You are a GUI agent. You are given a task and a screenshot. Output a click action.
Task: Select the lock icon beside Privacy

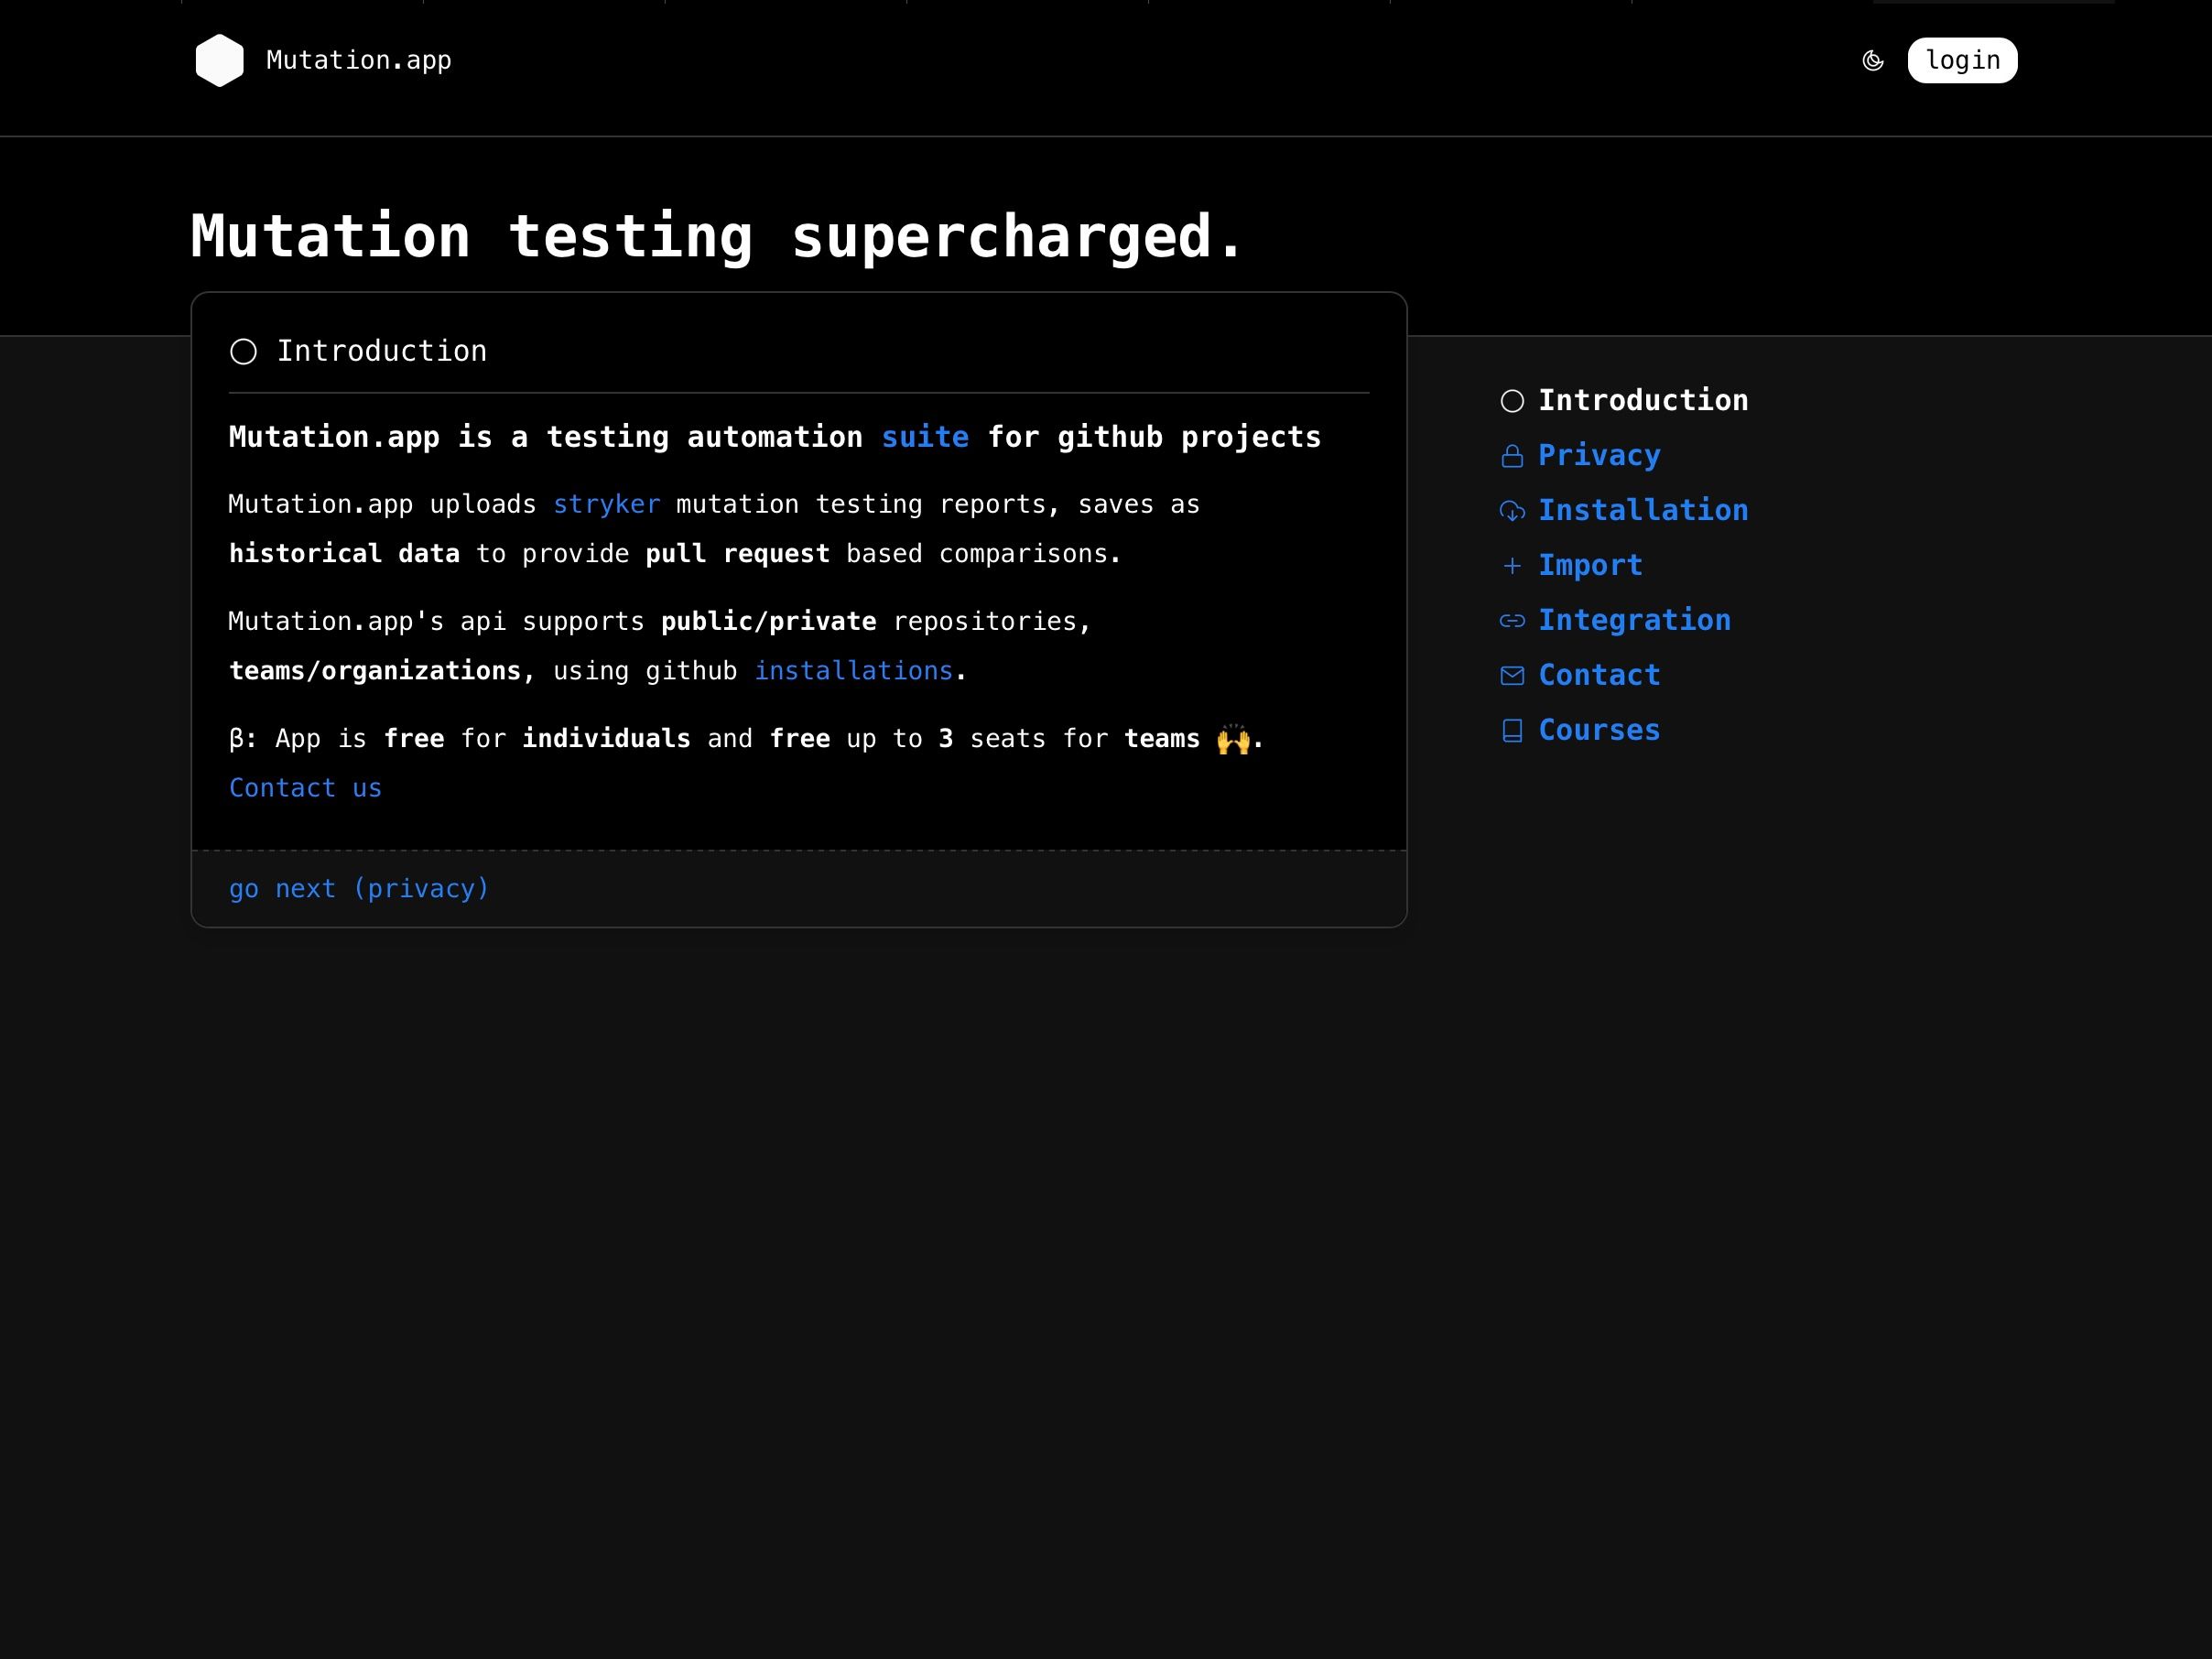coord(1512,455)
